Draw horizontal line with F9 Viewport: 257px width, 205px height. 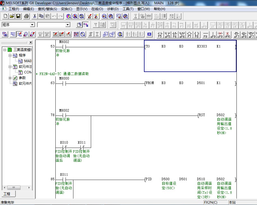pos(205,35)
